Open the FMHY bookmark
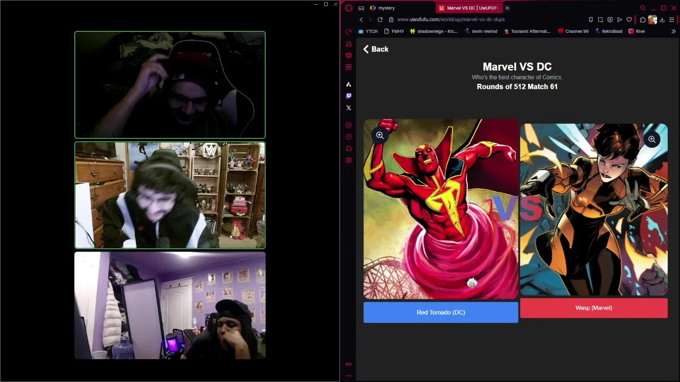The image size is (680, 382). click(394, 31)
